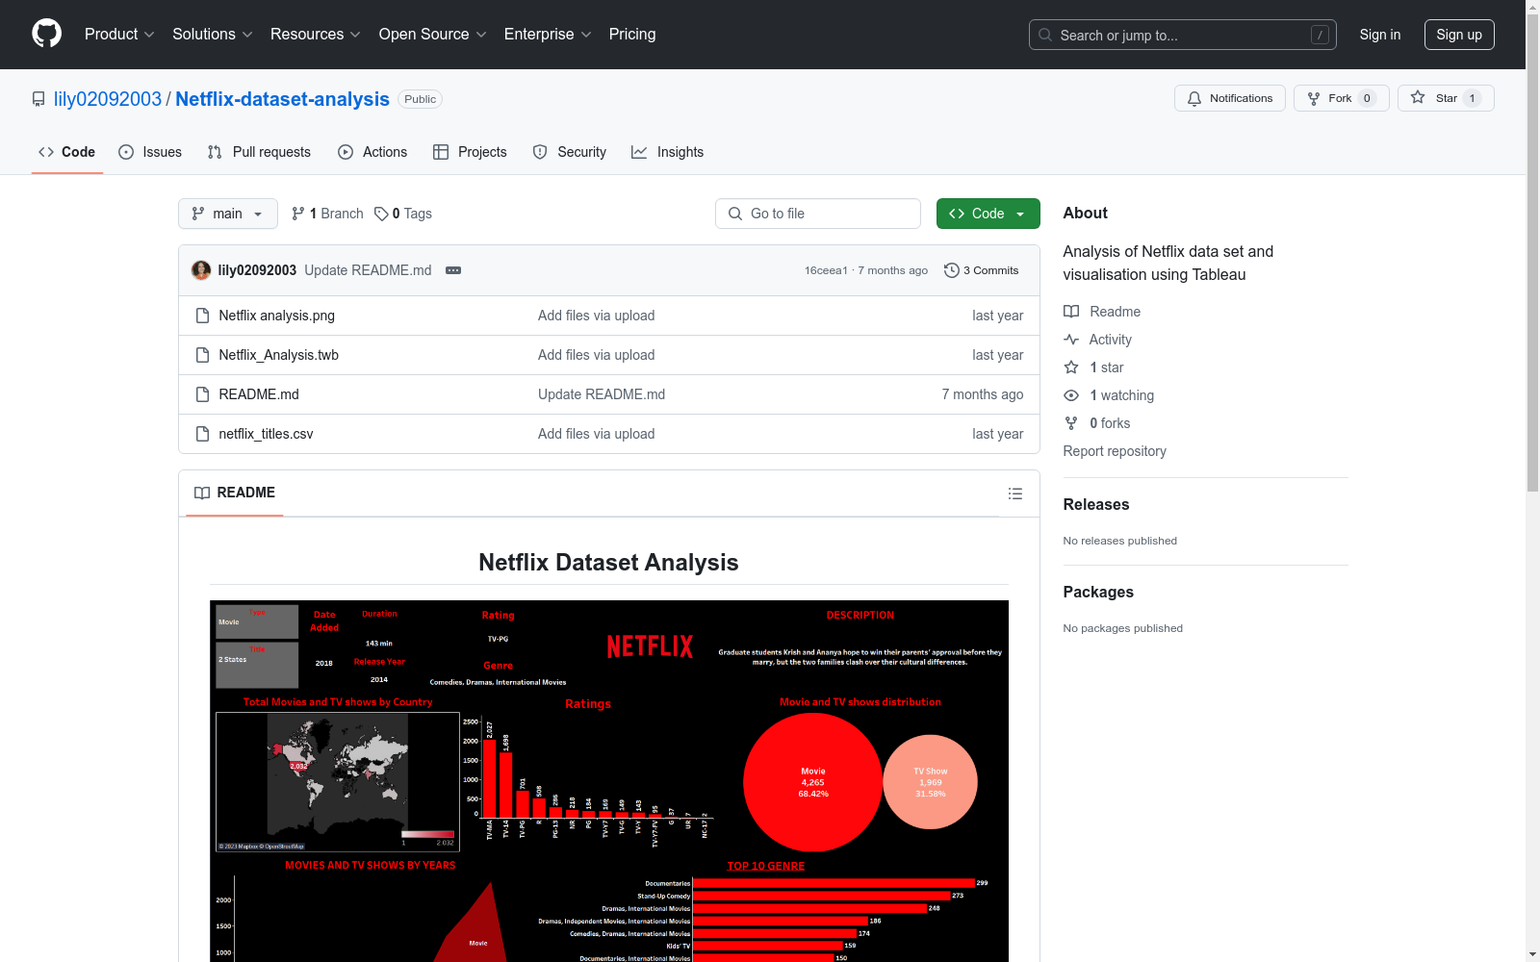
Task: Click the fork icon beside 0 forks
Action: click(x=1071, y=423)
